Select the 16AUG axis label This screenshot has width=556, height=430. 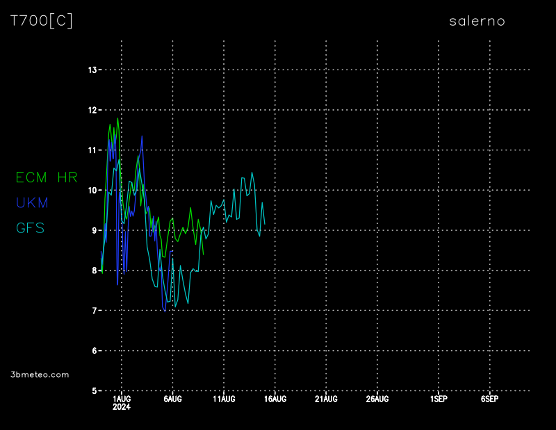tap(275, 399)
